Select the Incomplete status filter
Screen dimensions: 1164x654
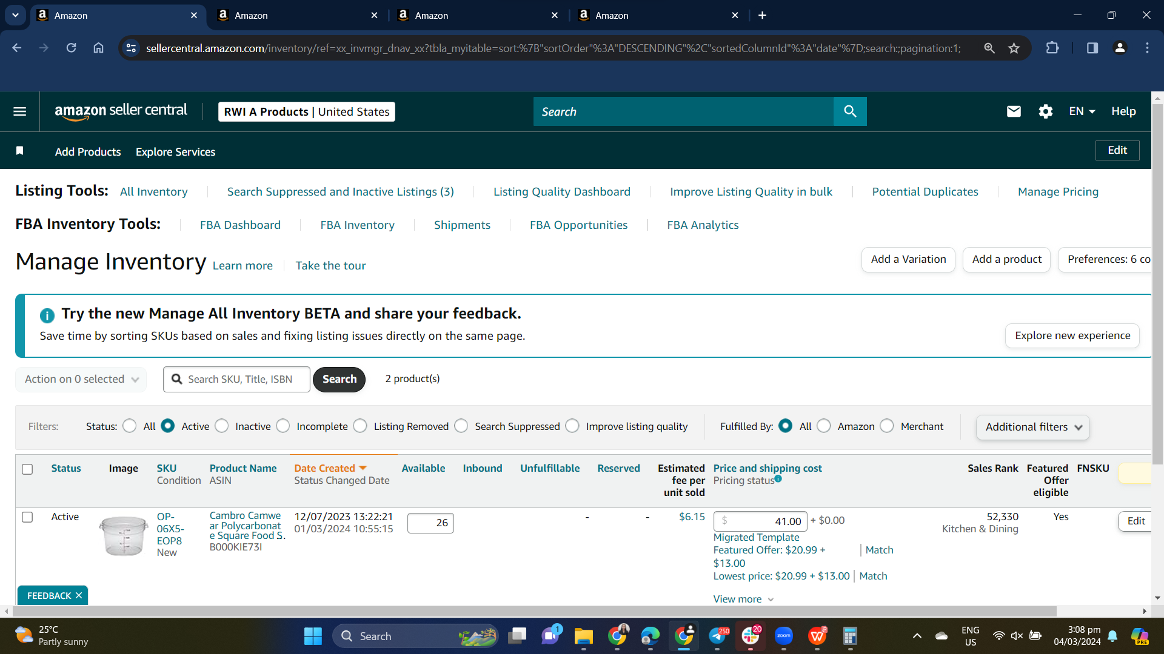pos(283,426)
